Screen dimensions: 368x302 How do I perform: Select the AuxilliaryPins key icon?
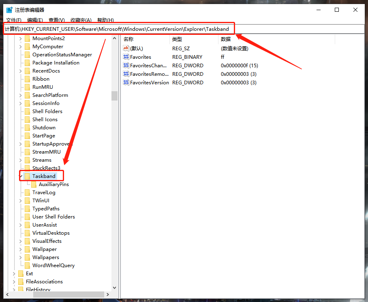pyautogui.click(x=34, y=184)
